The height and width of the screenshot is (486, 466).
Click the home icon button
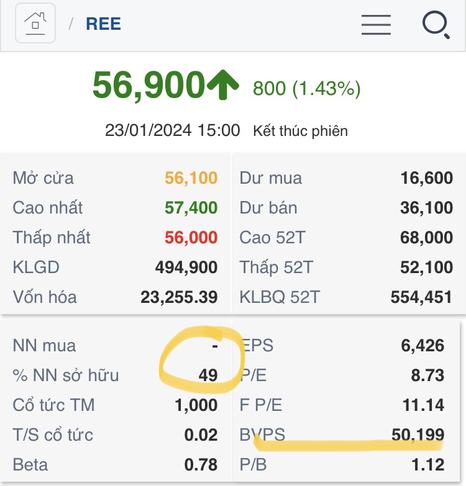click(x=35, y=24)
